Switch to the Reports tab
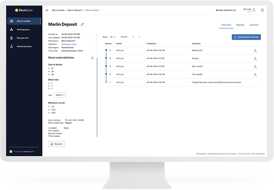This screenshot has height=190, width=274. (240, 25)
